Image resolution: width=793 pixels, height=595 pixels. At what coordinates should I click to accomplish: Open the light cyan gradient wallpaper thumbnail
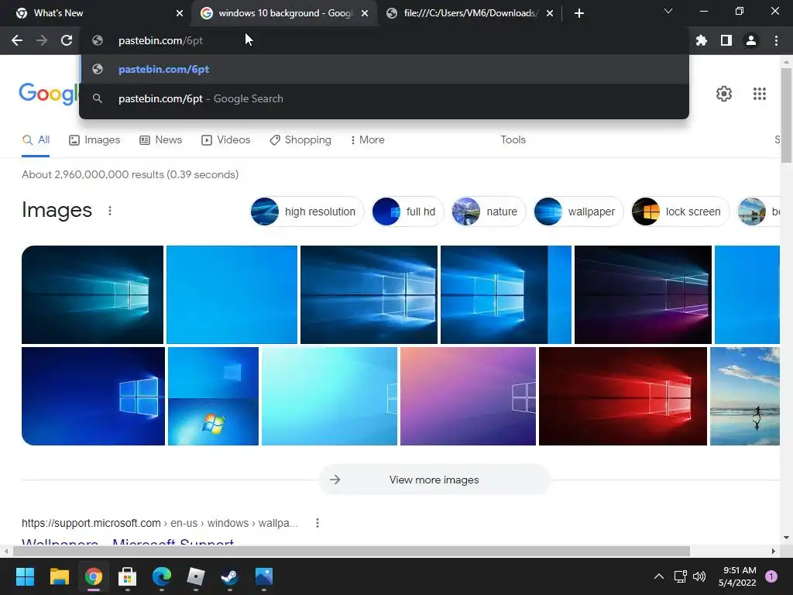tap(329, 396)
